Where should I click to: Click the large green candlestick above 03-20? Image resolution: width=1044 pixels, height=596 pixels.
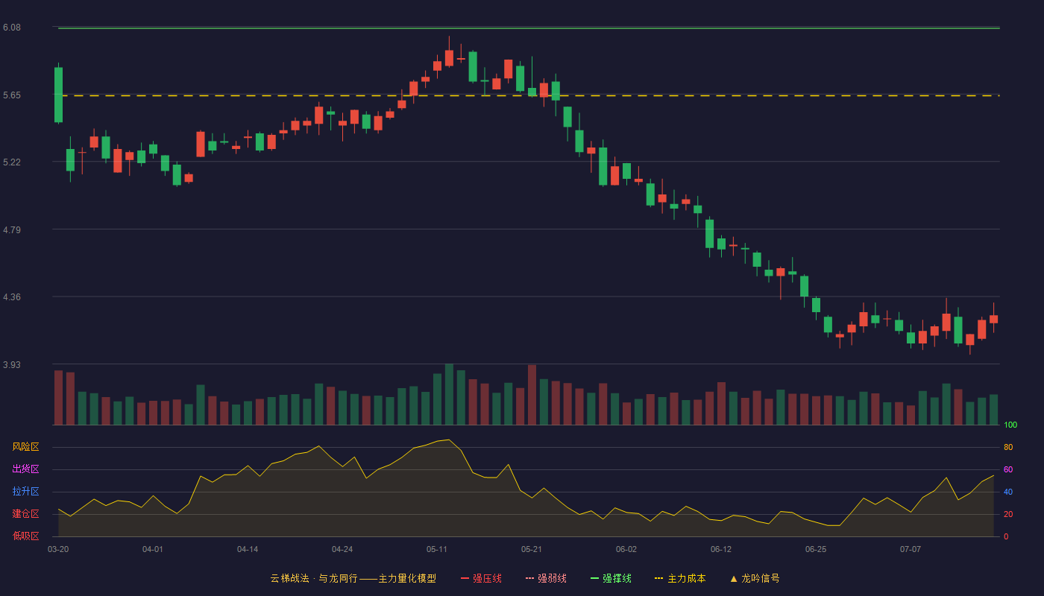point(58,95)
